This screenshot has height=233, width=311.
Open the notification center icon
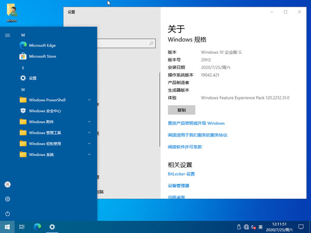click(301, 227)
